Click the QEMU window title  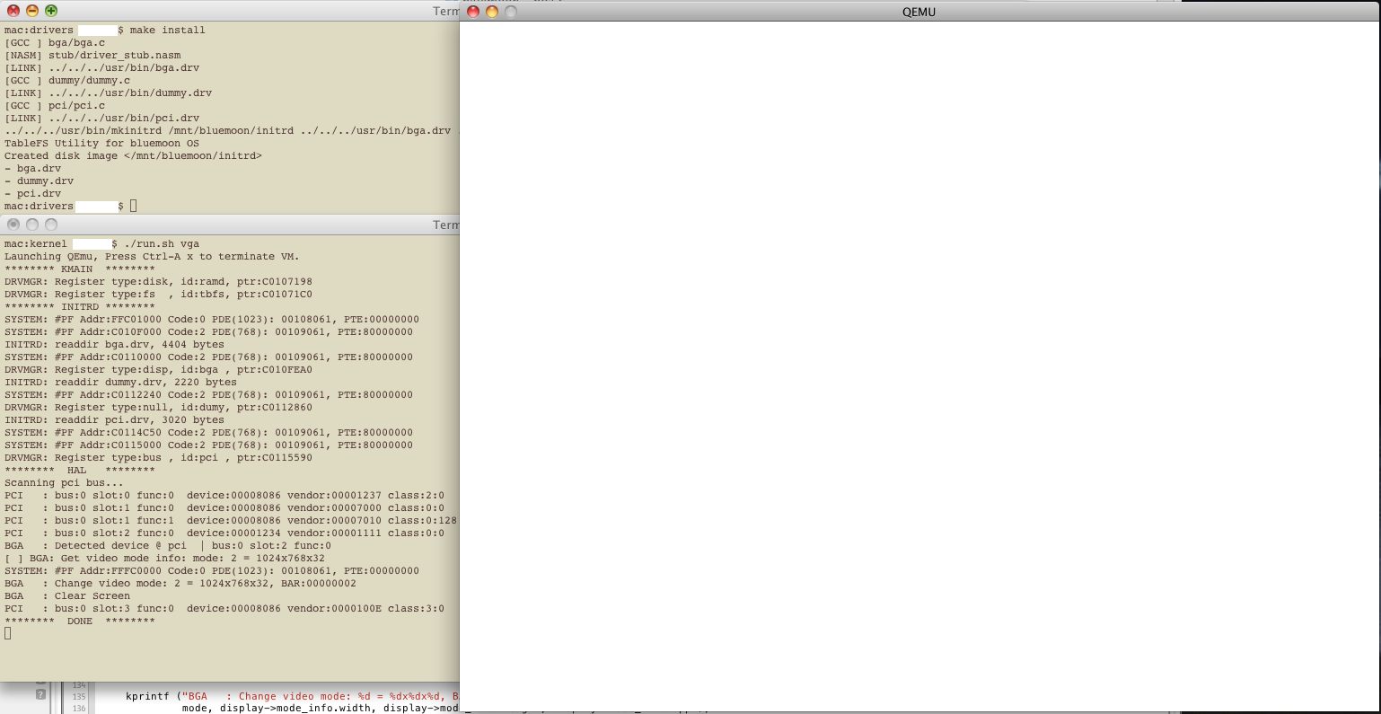[919, 12]
